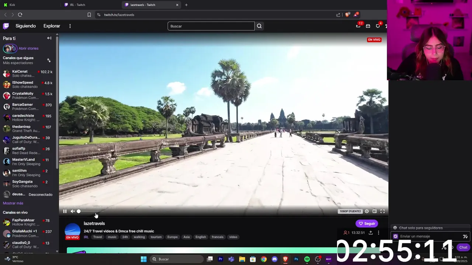Open the three-dot menu beside Explorar

point(70,26)
